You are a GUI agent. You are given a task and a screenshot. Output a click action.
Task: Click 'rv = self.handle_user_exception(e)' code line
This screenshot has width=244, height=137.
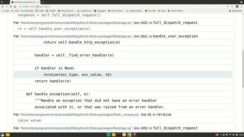123,29
